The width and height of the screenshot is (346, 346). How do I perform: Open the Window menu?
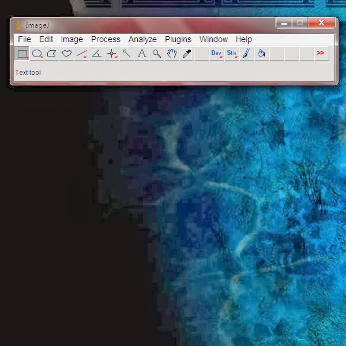pos(213,39)
